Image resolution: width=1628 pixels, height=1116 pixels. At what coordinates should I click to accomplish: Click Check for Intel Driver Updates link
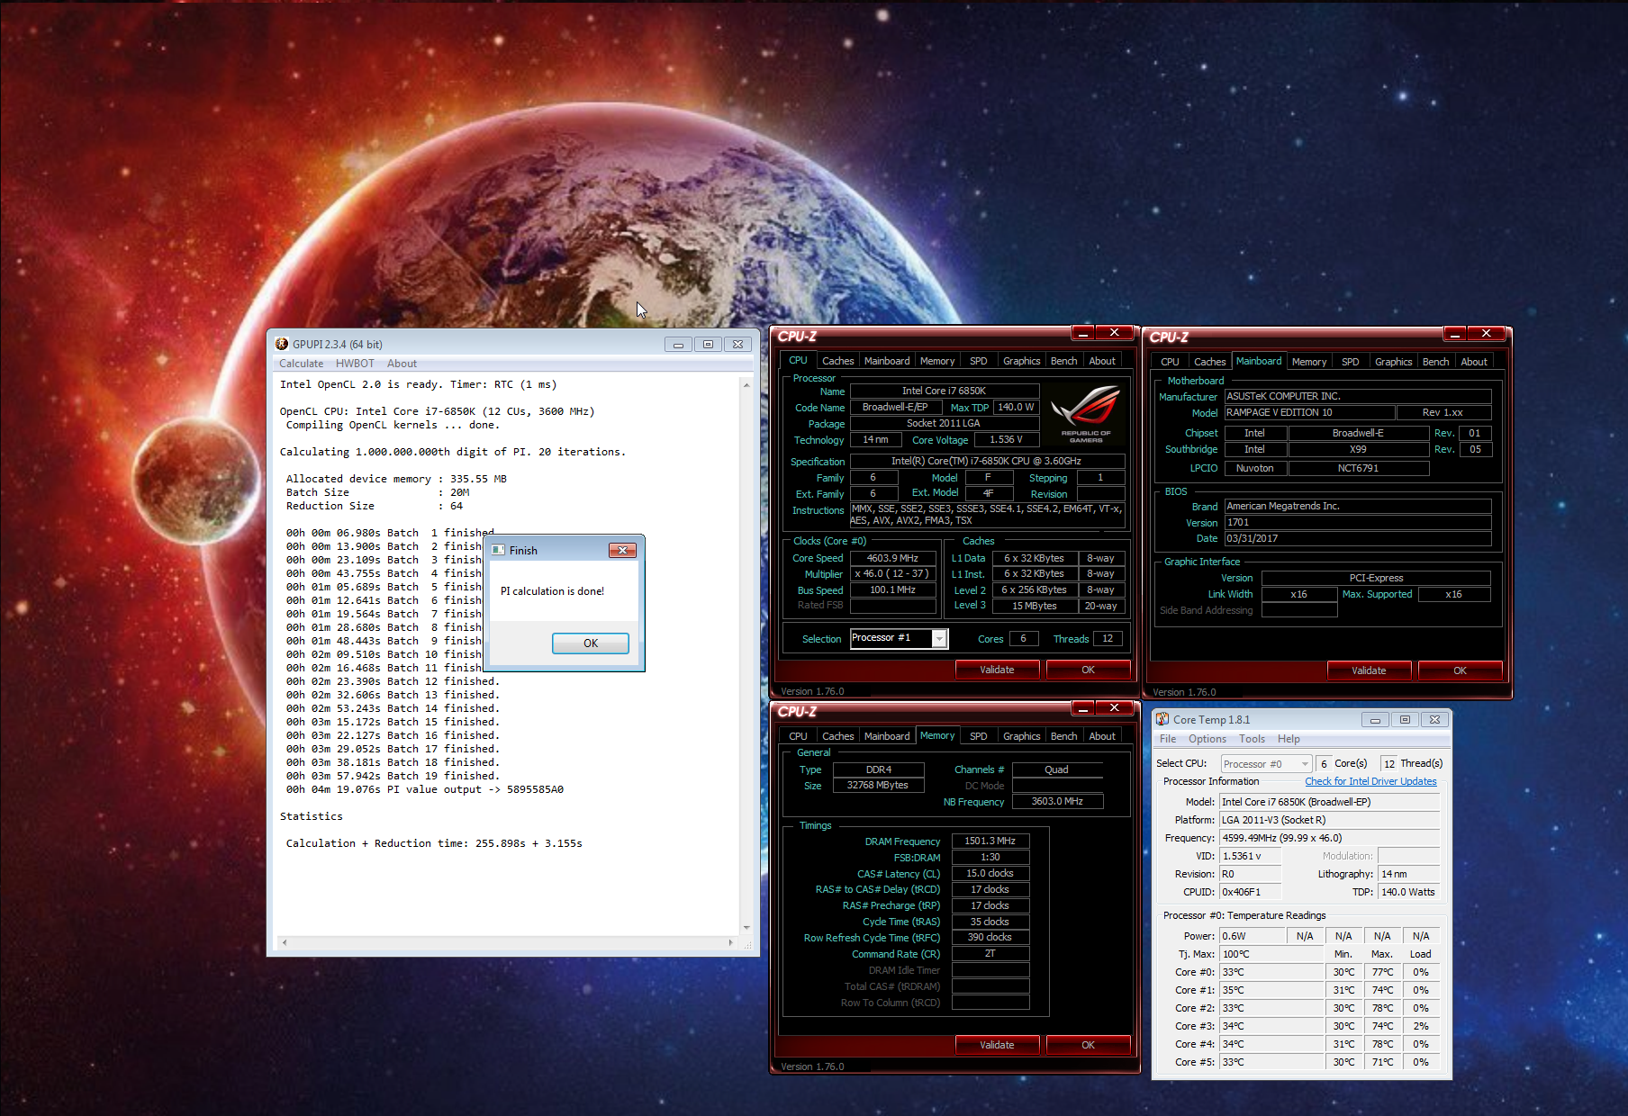click(x=1370, y=781)
